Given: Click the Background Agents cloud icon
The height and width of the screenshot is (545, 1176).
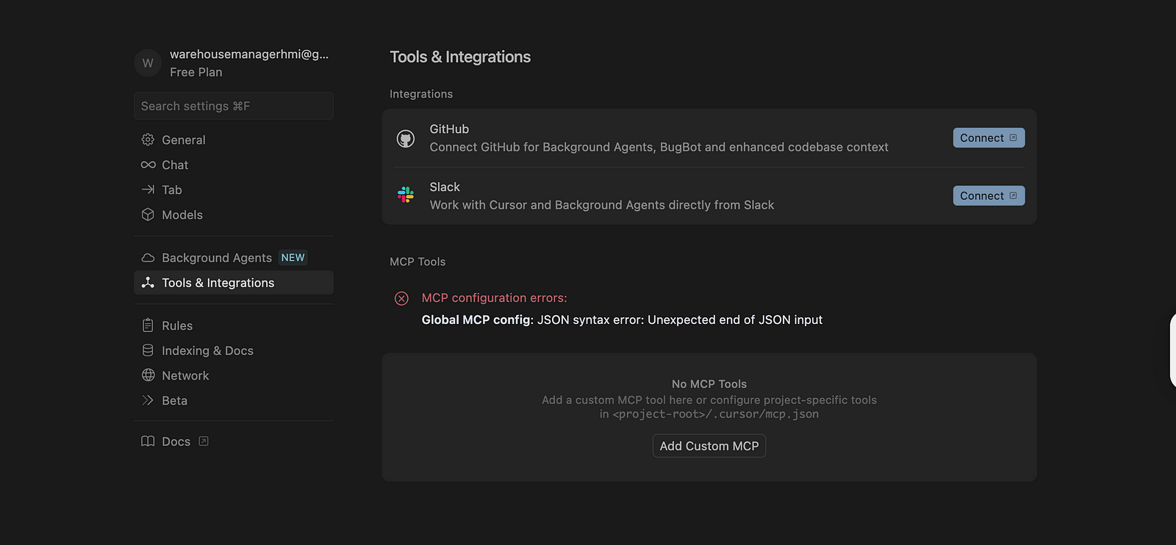Looking at the screenshot, I should pyautogui.click(x=148, y=258).
